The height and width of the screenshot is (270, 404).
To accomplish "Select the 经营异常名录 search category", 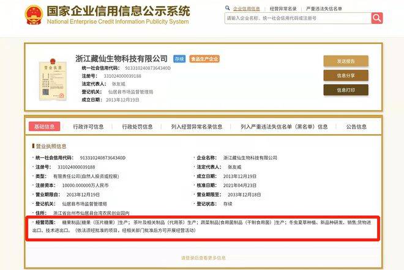I will tap(283, 9).
